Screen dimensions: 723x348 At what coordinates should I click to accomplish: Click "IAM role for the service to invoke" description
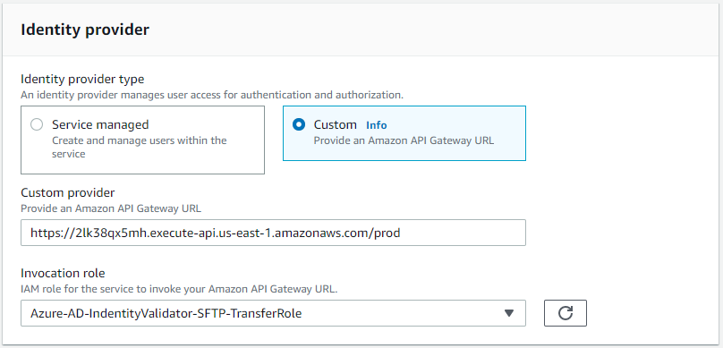(179, 290)
